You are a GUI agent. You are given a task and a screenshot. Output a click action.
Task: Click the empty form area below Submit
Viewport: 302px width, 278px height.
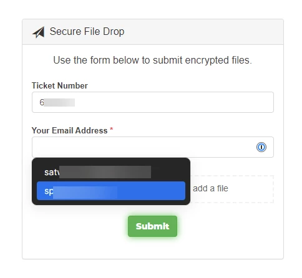153,248
